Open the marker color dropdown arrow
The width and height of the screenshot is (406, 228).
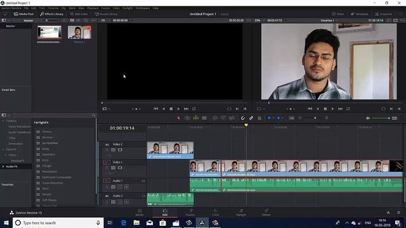(282, 118)
